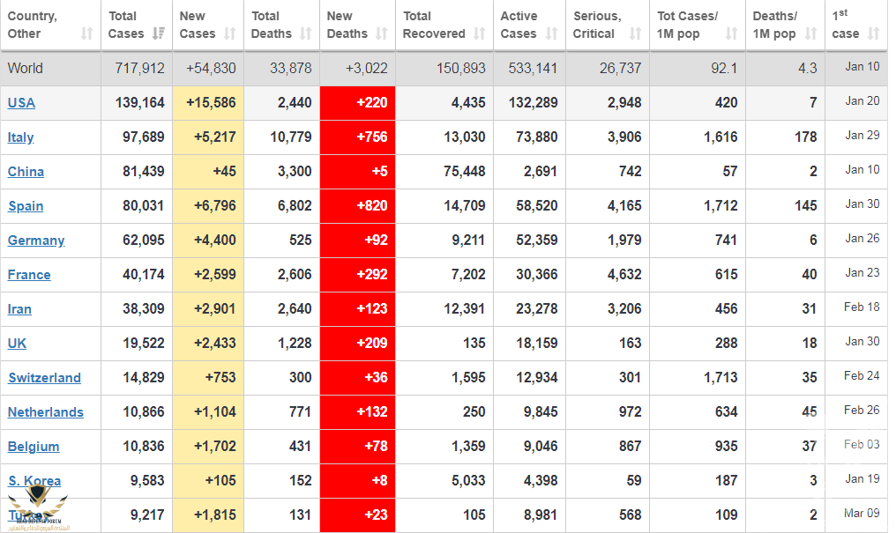Click the red +820 New Deaths cell
896x533 pixels.
click(357, 205)
